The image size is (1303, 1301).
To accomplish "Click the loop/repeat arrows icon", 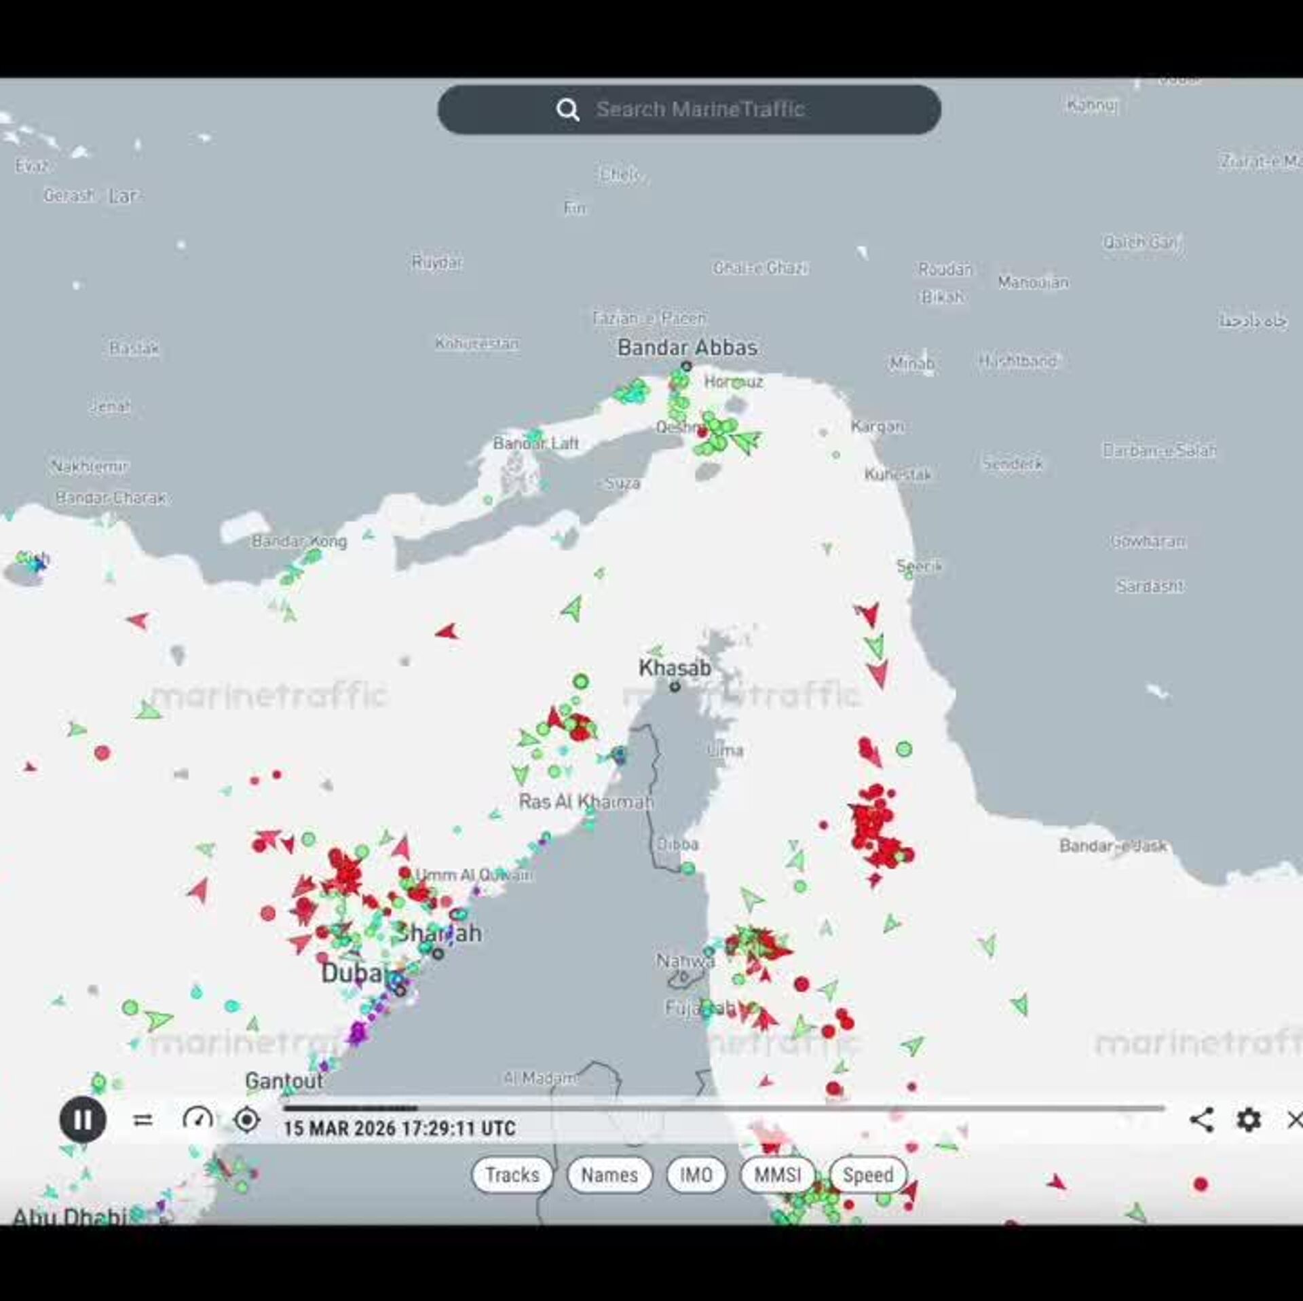I will [x=143, y=1120].
